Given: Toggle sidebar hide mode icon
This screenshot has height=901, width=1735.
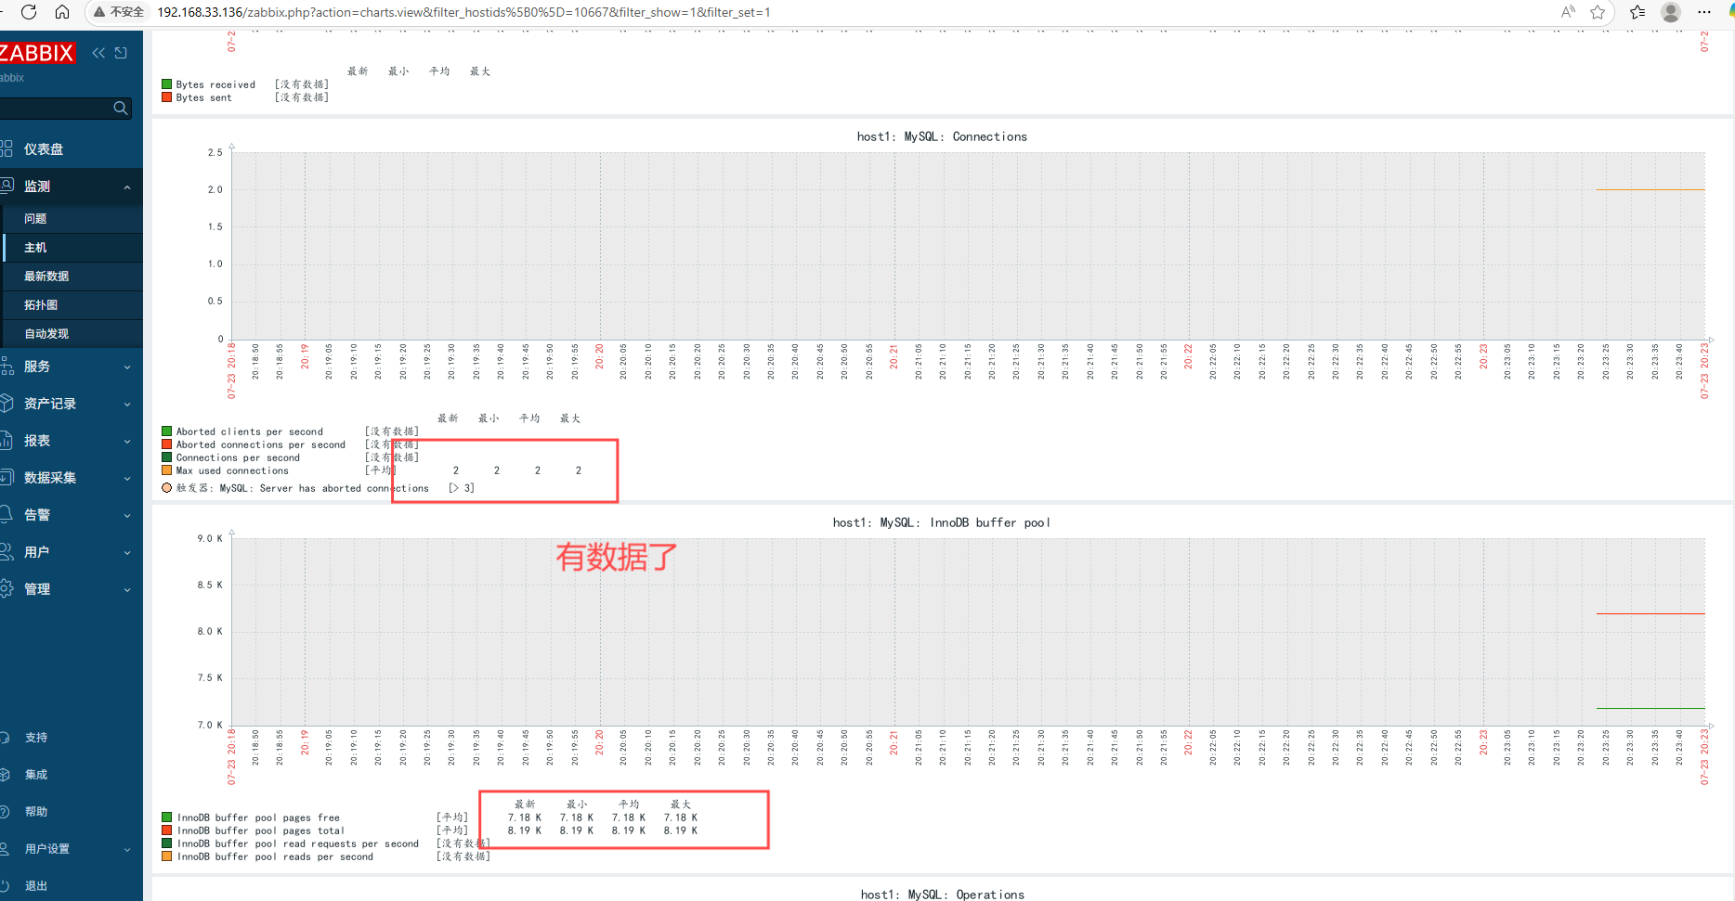Looking at the screenshot, I should (121, 53).
